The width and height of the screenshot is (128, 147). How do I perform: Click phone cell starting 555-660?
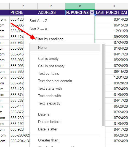tap(17, 71)
